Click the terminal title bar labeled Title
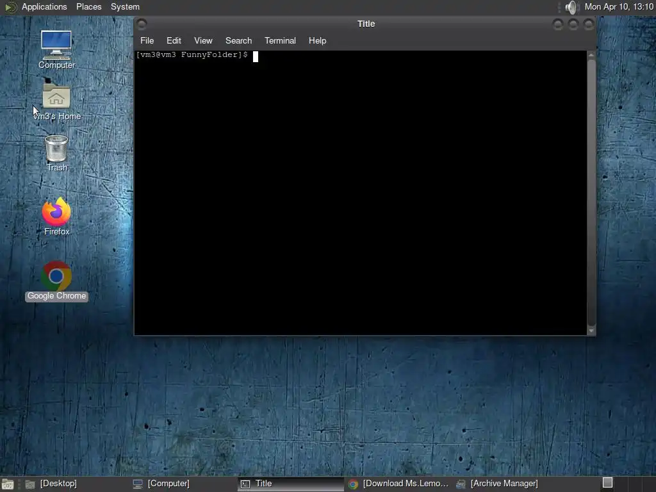The width and height of the screenshot is (656, 492). [x=366, y=24]
